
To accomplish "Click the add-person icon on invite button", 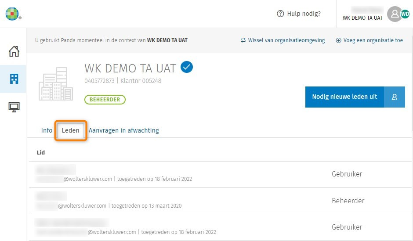I will pos(395,97).
